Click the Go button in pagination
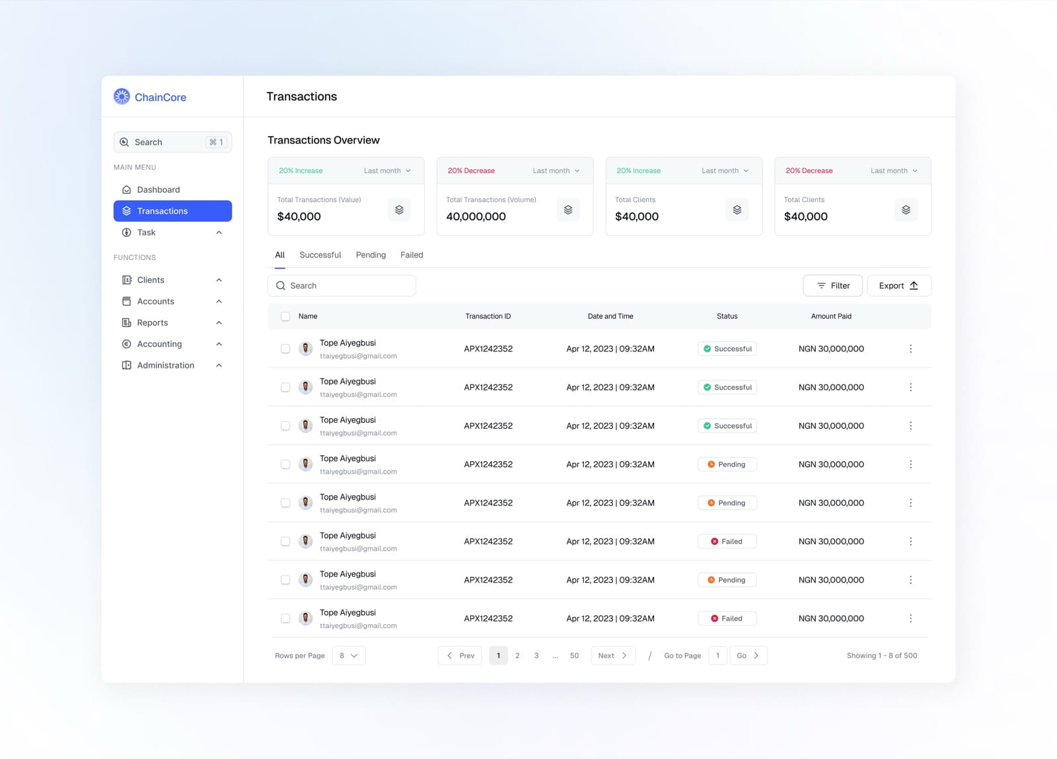The image size is (1057, 759). coord(748,655)
